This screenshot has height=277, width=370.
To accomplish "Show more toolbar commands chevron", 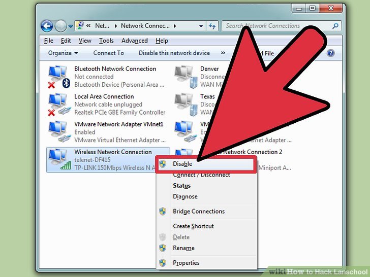I will click(223, 53).
